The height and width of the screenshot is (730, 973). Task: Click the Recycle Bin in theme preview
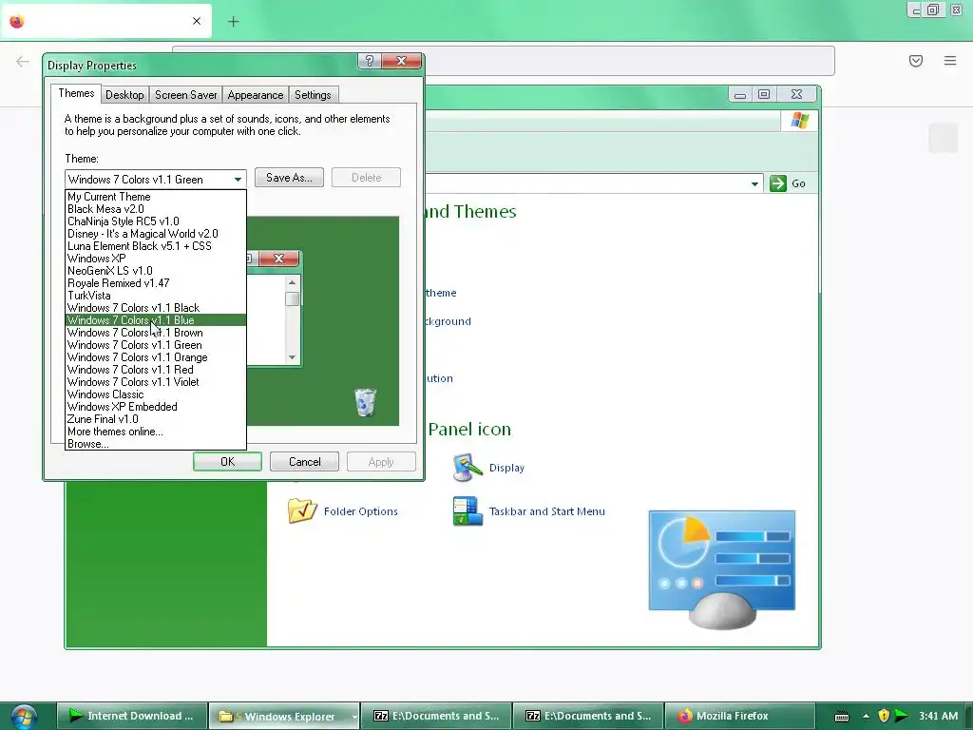pos(365,402)
